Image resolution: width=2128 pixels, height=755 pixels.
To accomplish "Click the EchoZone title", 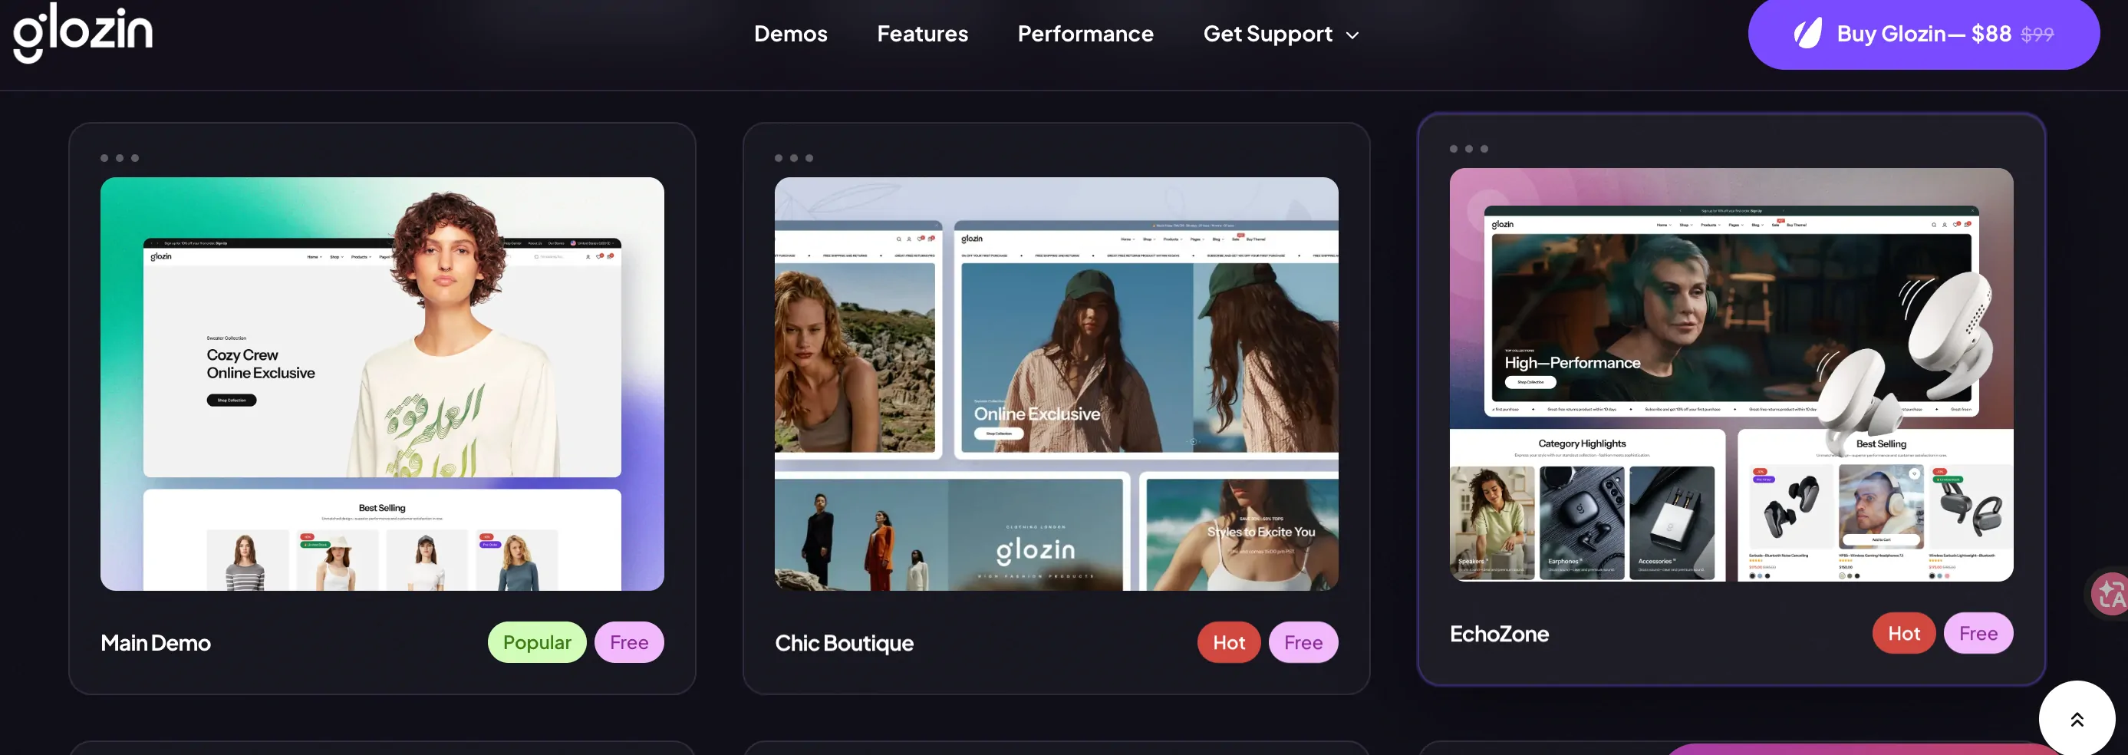I will click(1498, 634).
